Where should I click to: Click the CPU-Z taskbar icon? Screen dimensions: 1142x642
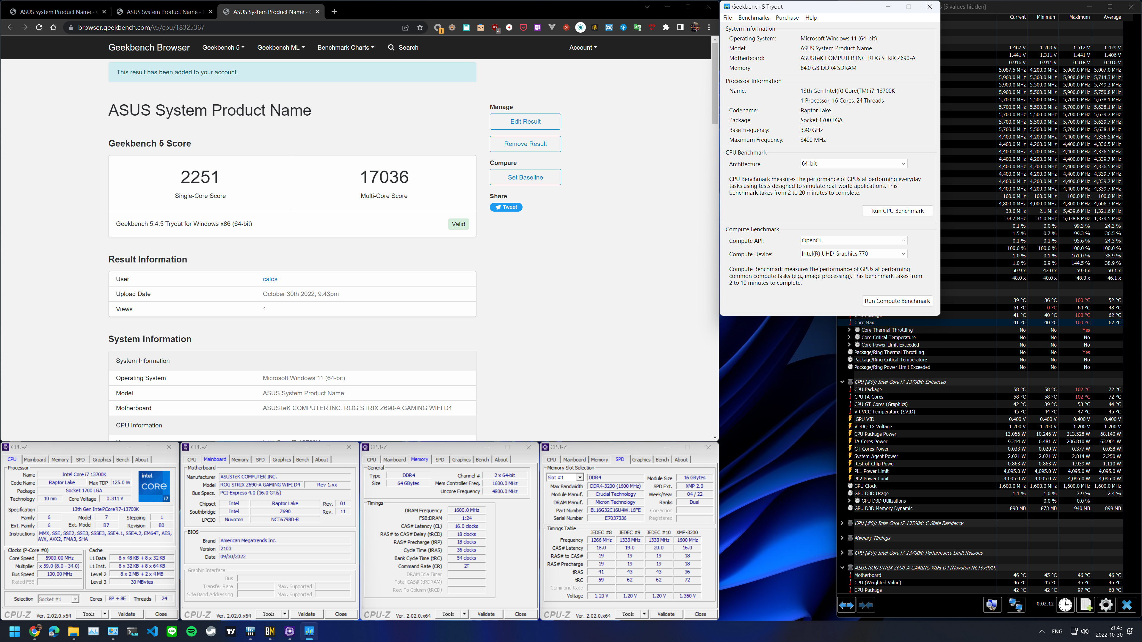pos(289,631)
